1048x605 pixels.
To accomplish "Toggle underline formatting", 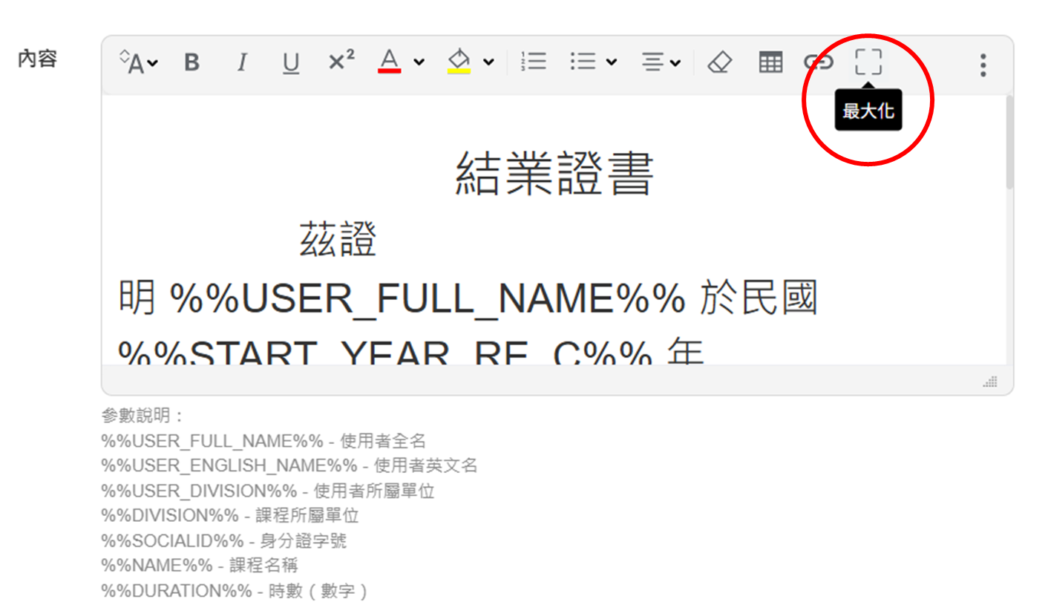I will click(x=291, y=62).
